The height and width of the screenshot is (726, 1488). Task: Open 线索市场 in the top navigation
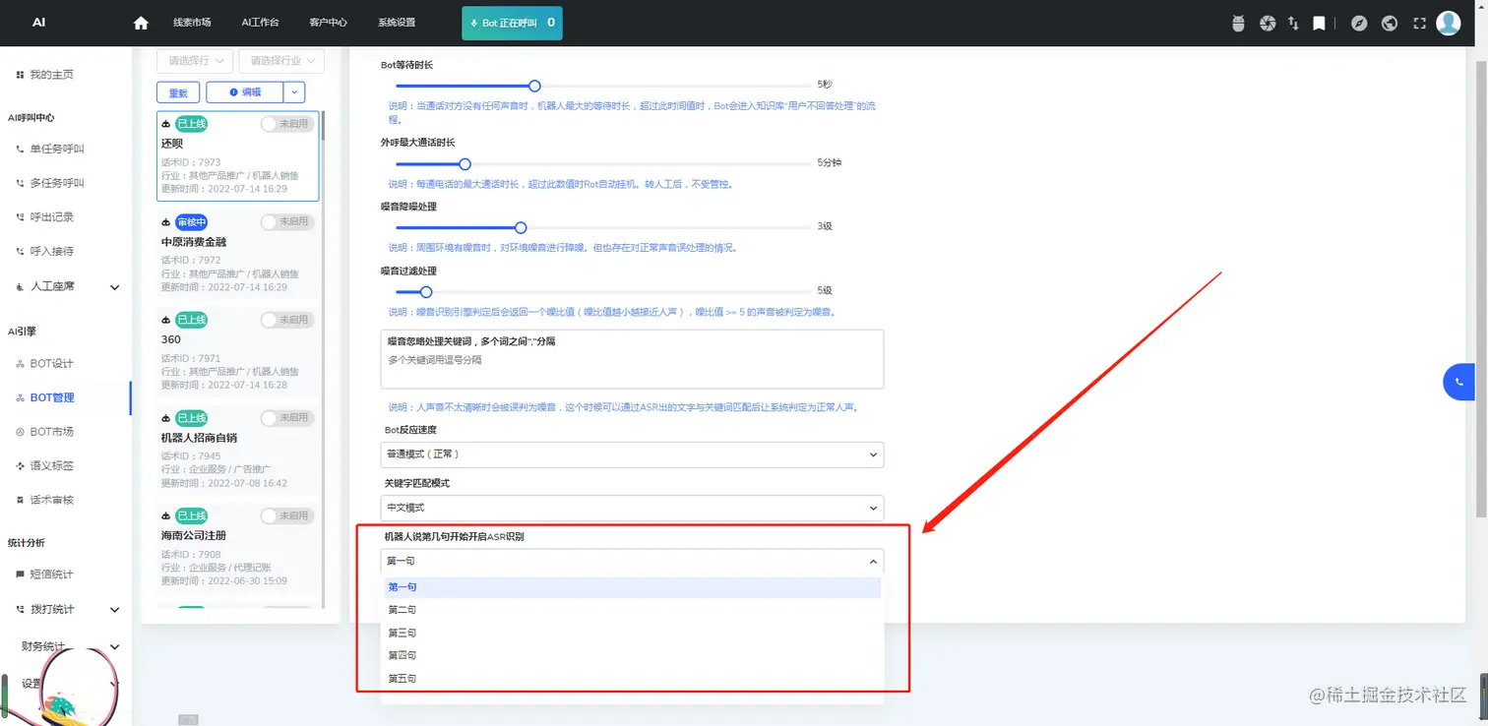click(192, 23)
